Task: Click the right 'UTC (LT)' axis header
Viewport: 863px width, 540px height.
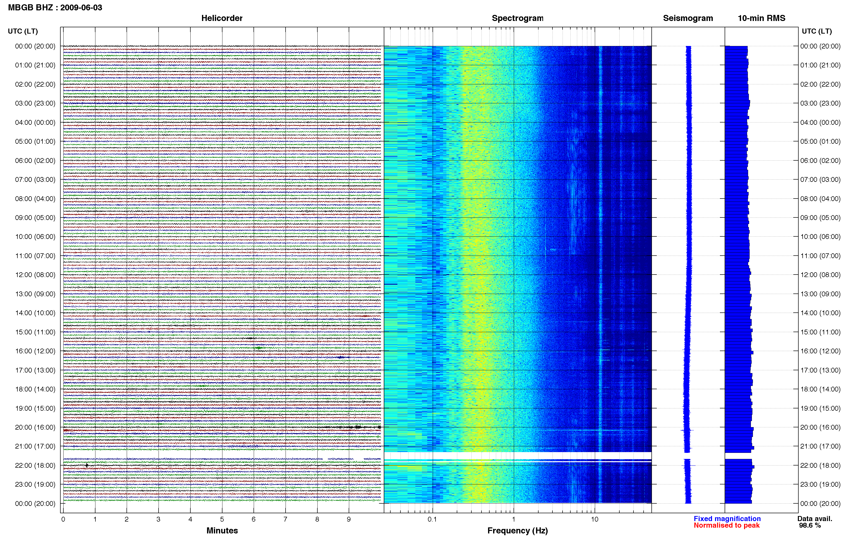Action: coord(817,31)
